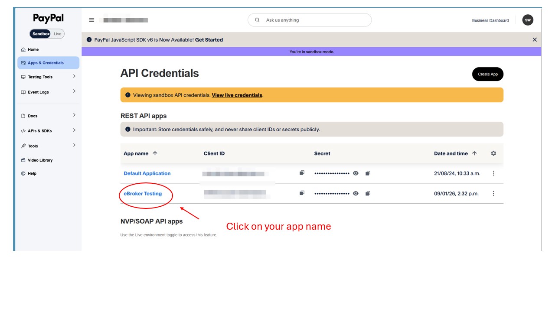Open the eBroker Testing kebab menu
This screenshot has width=555, height=312.
click(x=493, y=193)
